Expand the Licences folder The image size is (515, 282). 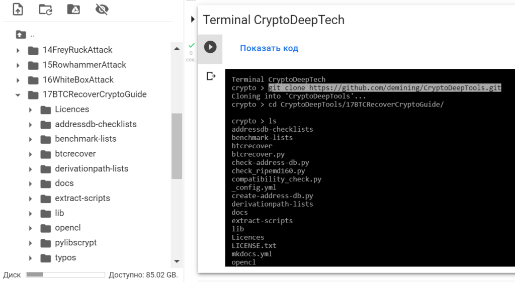(x=30, y=110)
